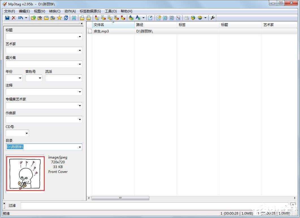Viewport: 300px width, 218px height.
Task: Expand the 专辑集艺术家 dropdown
Action: coord(80,105)
